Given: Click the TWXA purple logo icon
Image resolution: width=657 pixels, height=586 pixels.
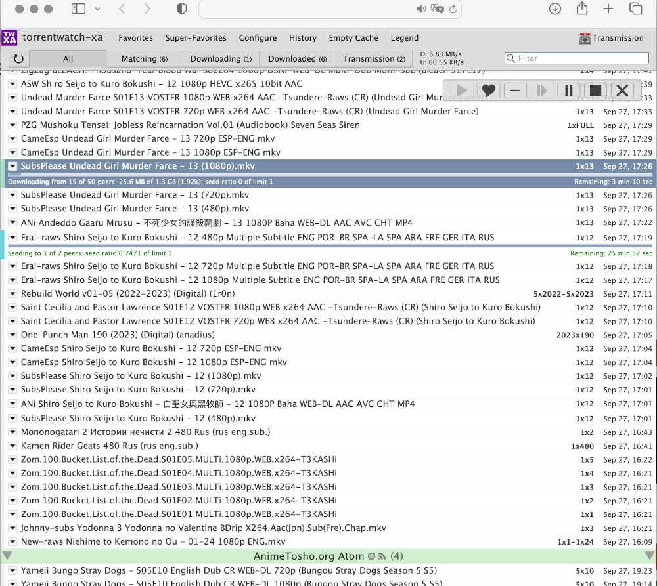Looking at the screenshot, I should [9, 38].
